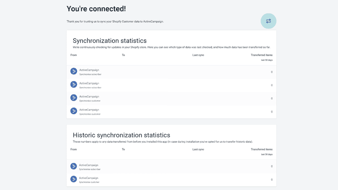This screenshot has height=190, width=338.
Task: Click the Synchronization statistics heading
Action: pyautogui.click(x=109, y=41)
